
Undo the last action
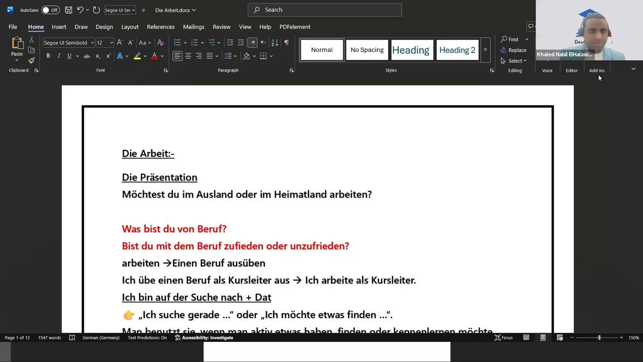click(80, 10)
